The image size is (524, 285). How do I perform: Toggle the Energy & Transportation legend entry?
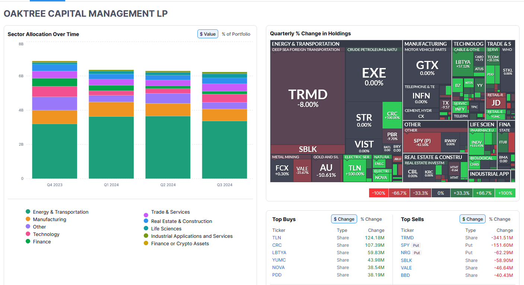[57, 212]
